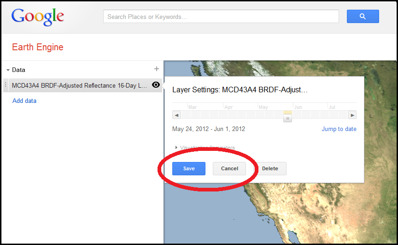Click the May month label on timeline
This screenshot has width=398, height=245.
(263, 107)
